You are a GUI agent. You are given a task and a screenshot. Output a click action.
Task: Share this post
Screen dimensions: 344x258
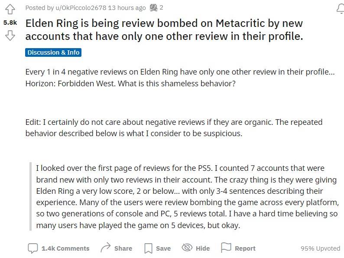(x=116, y=248)
